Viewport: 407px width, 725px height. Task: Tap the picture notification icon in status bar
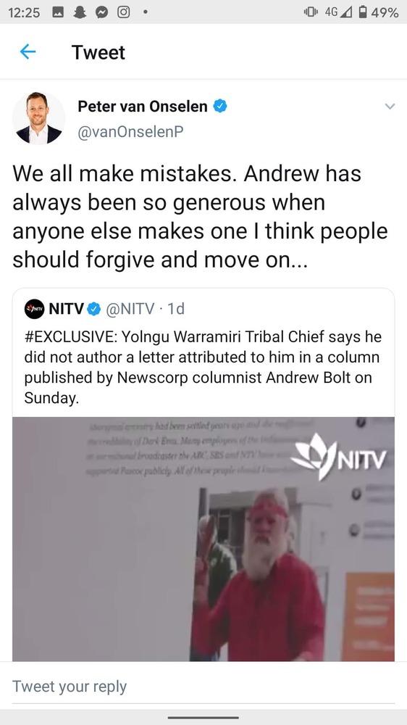point(58,13)
